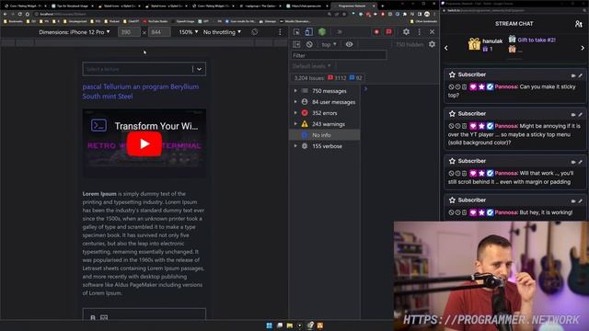
Task: Select the No info sidebar row
Action: tap(325, 135)
